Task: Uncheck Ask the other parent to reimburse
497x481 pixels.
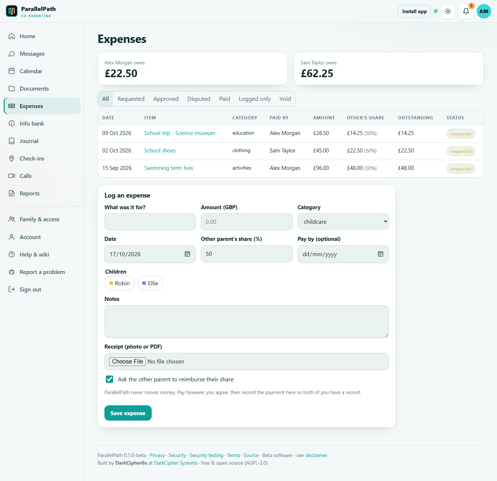Action: pos(110,379)
